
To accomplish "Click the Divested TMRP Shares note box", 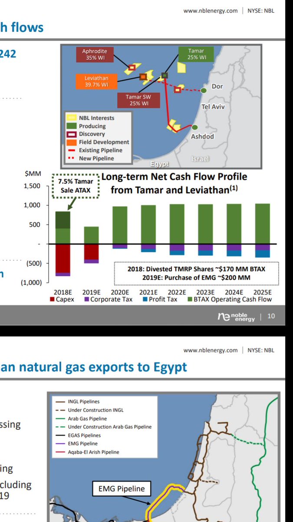I will point(196,273).
